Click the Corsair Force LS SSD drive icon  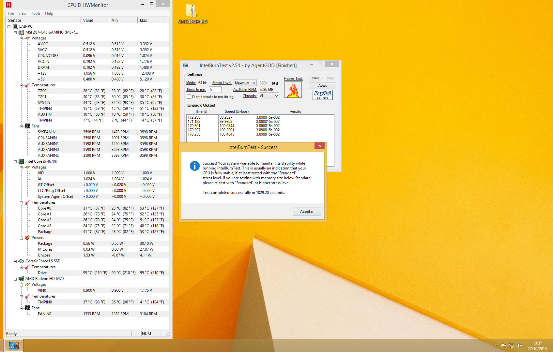[x=21, y=261]
